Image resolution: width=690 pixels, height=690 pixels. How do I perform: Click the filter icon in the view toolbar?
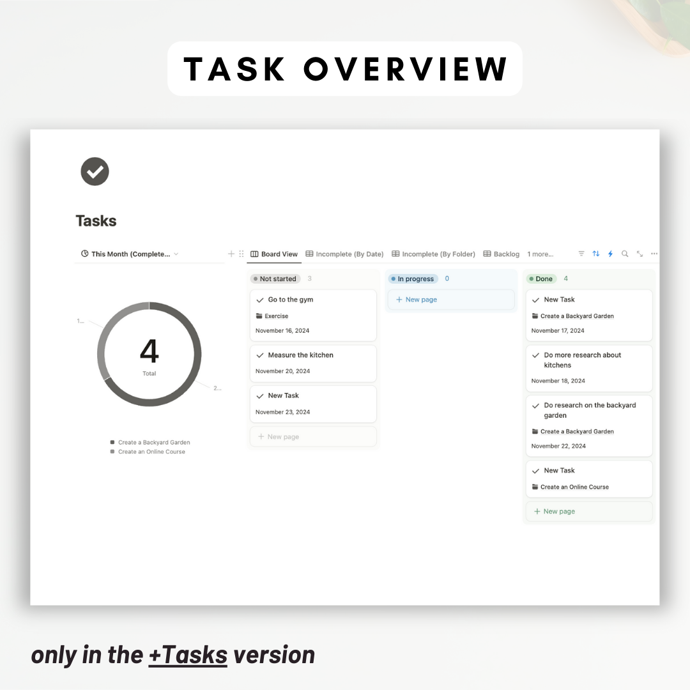581,254
